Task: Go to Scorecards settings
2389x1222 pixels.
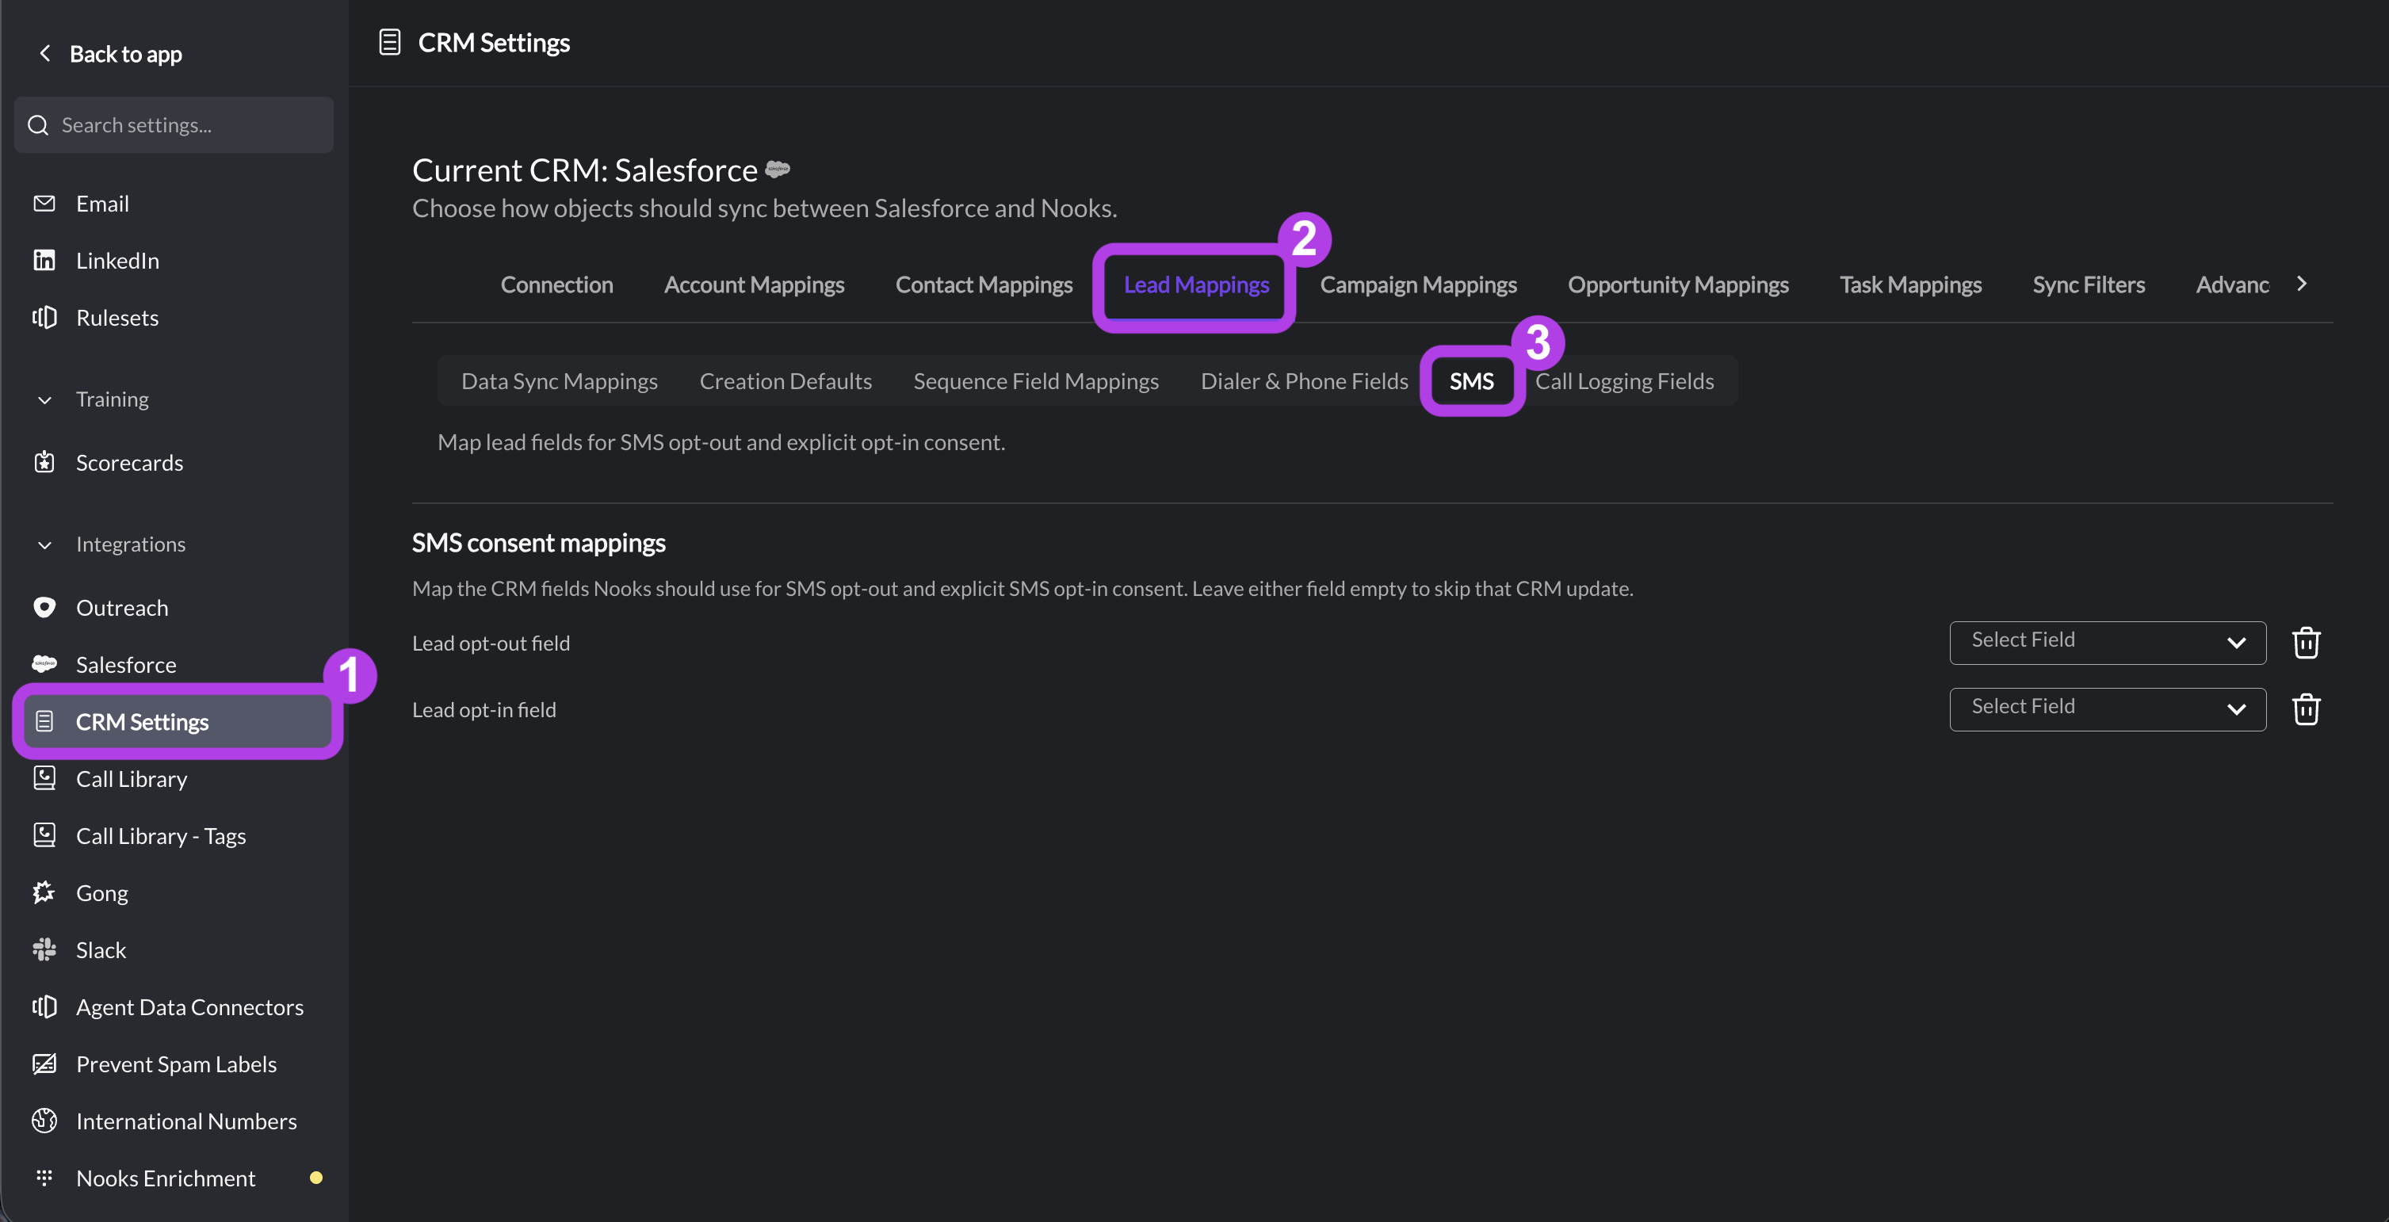Action: click(129, 462)
